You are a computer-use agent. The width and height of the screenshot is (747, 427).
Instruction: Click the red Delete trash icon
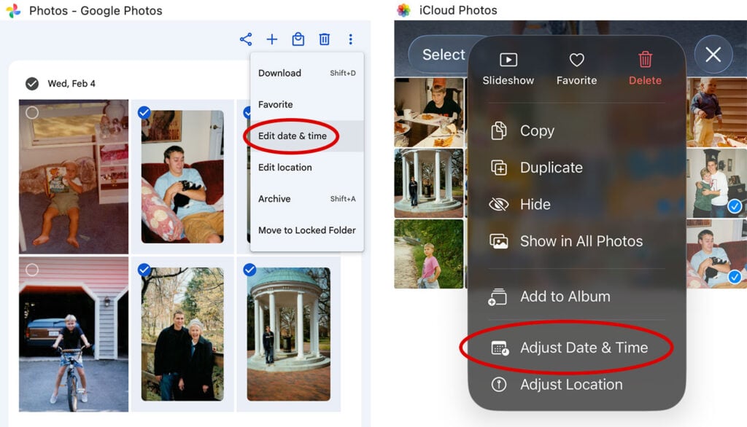coord(645,69)
